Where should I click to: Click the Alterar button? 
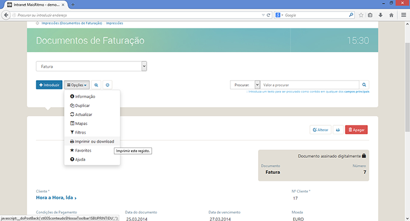[320, 130]
